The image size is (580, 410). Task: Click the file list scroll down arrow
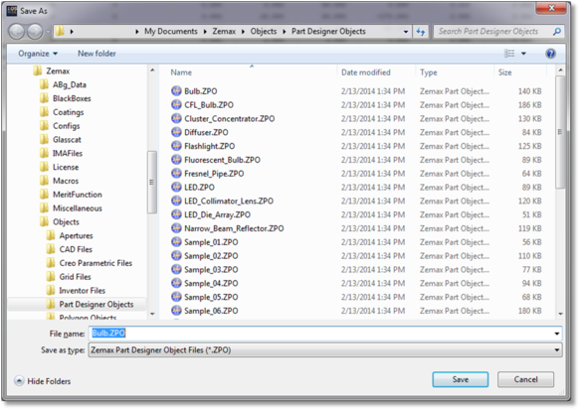pos(560,314)
